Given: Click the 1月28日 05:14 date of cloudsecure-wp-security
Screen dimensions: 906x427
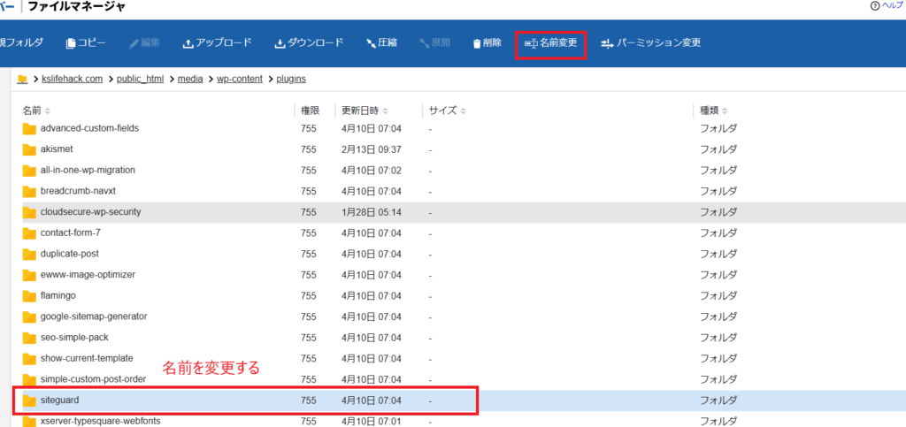Looking at the screenshot, I should (372, 212).
